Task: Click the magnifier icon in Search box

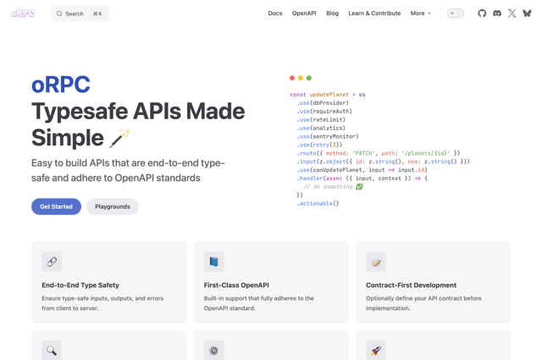Action: click(59, 14)
